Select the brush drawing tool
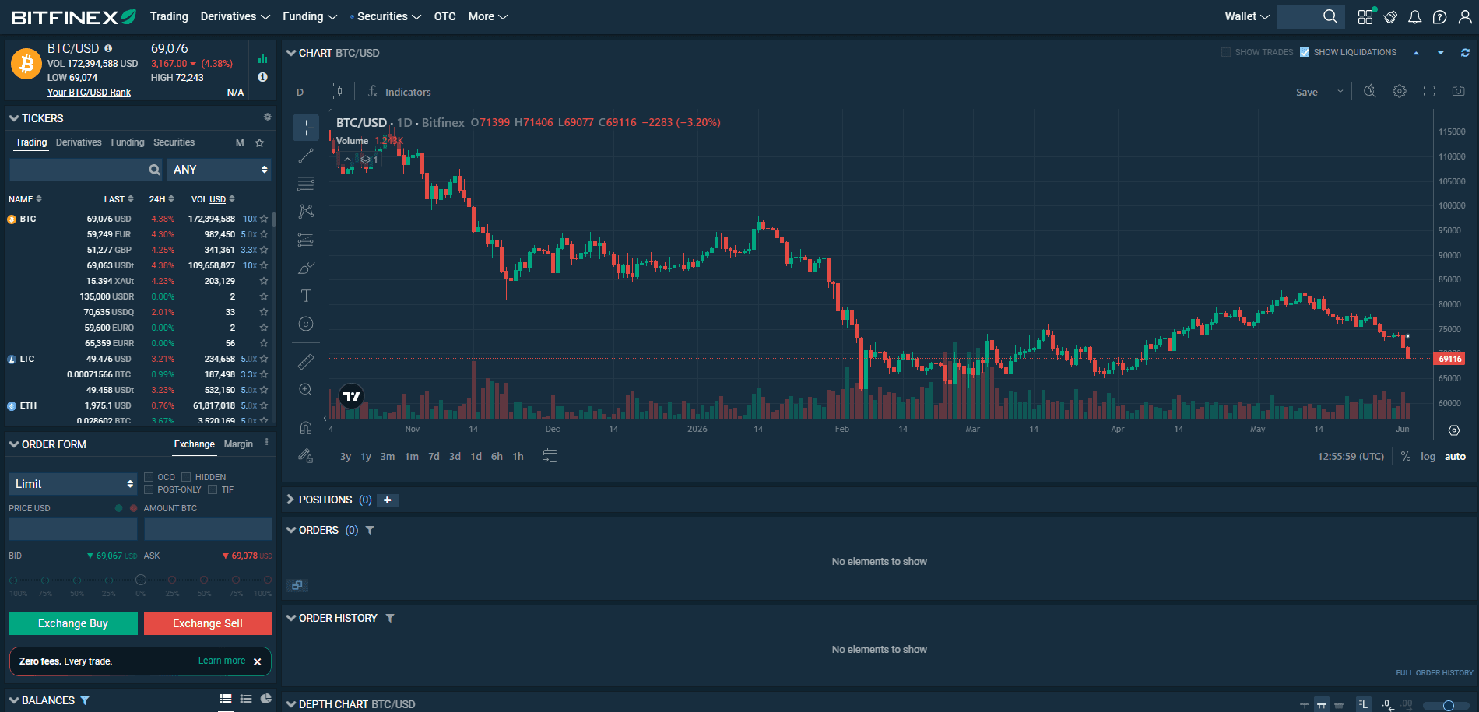1479x712 pixels. click(x=306, y=268)
